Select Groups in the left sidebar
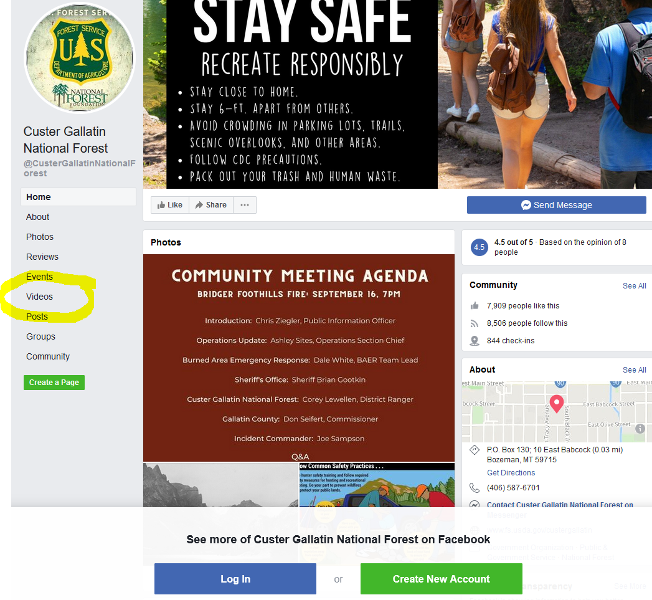 [40, 336]
